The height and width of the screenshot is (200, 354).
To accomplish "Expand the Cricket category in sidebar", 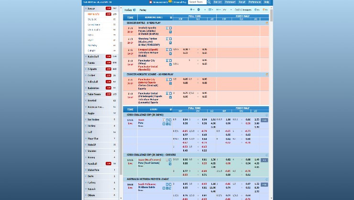I will 101,76.
